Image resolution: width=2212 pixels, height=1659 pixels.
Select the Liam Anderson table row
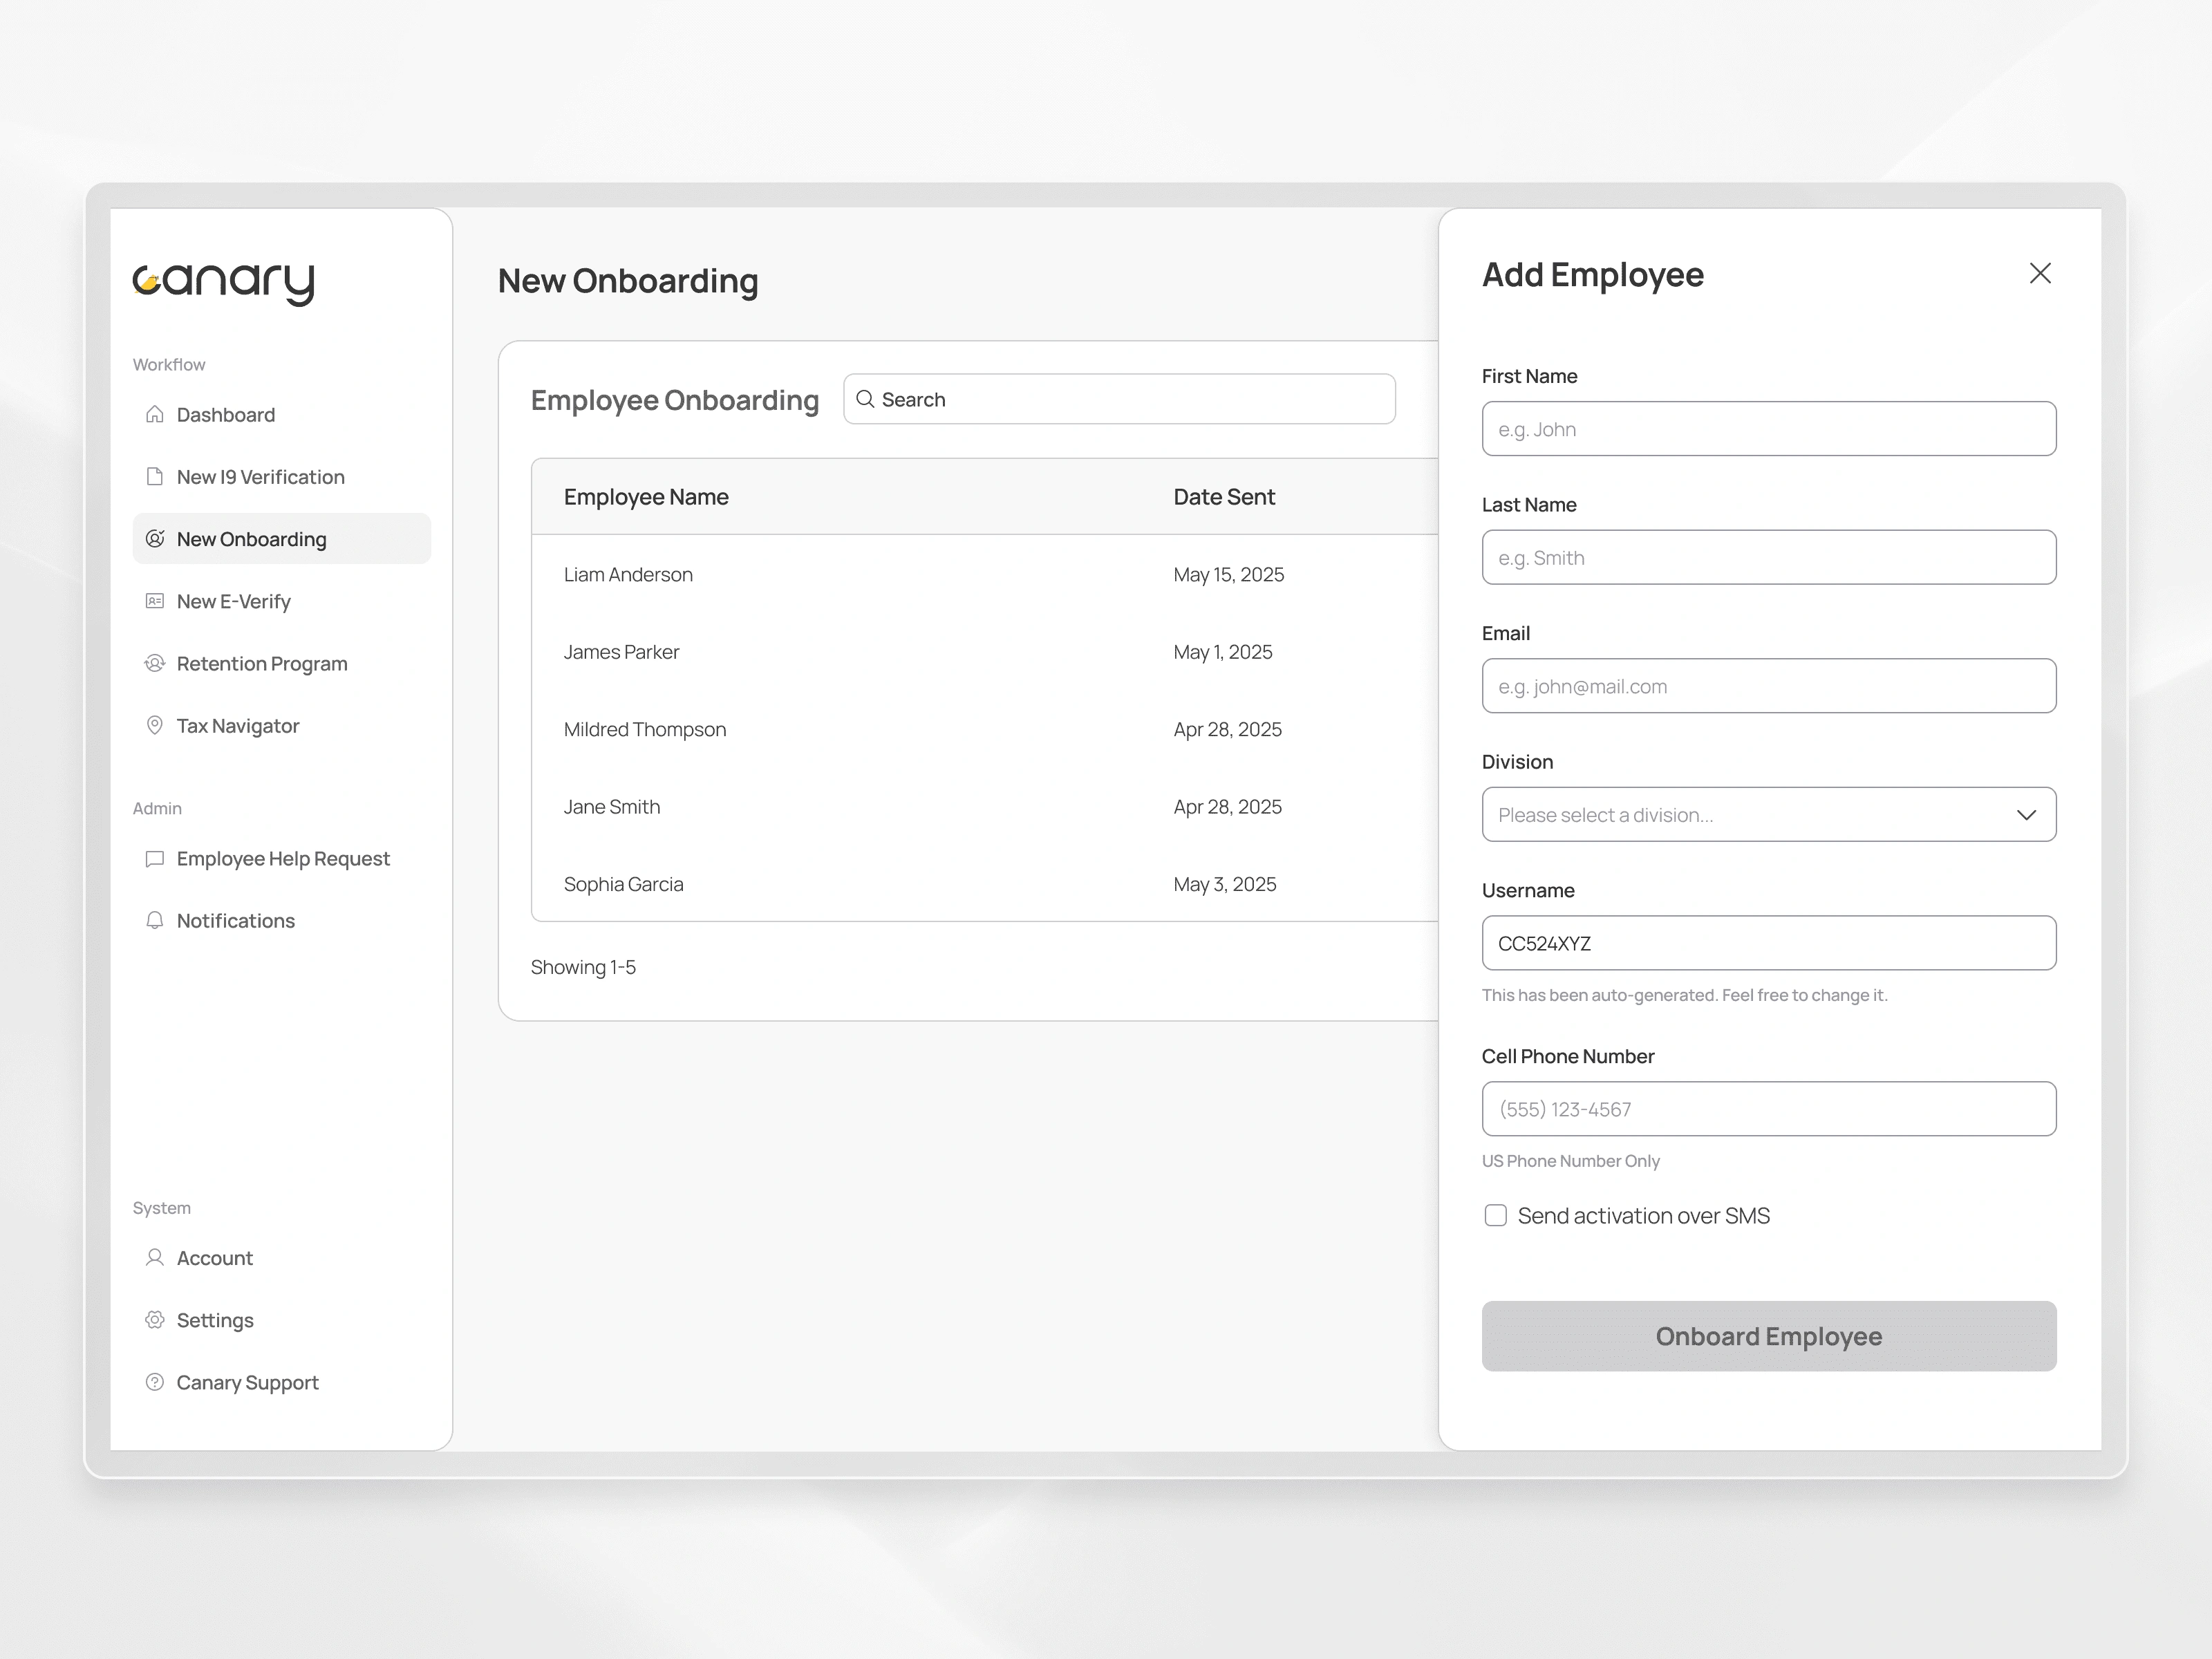click(x=984, y=574)
